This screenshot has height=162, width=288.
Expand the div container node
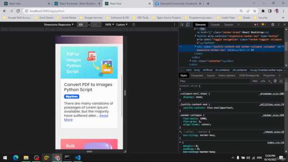click(x=190, y=61)
